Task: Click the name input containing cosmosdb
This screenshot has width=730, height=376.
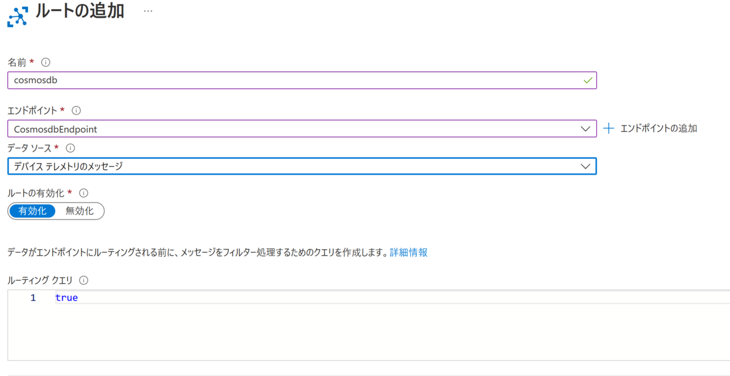Action: (302, 80)
